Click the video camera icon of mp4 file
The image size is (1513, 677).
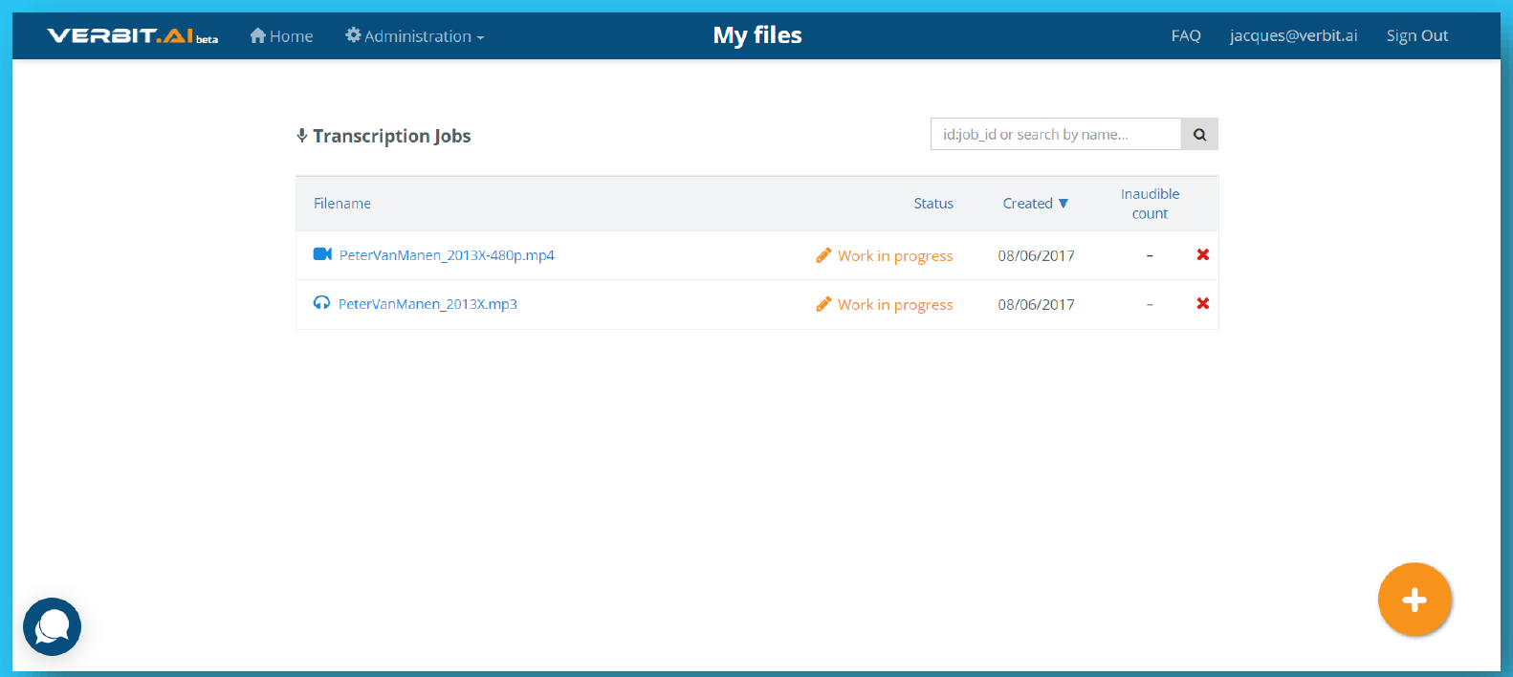point(322,254)
